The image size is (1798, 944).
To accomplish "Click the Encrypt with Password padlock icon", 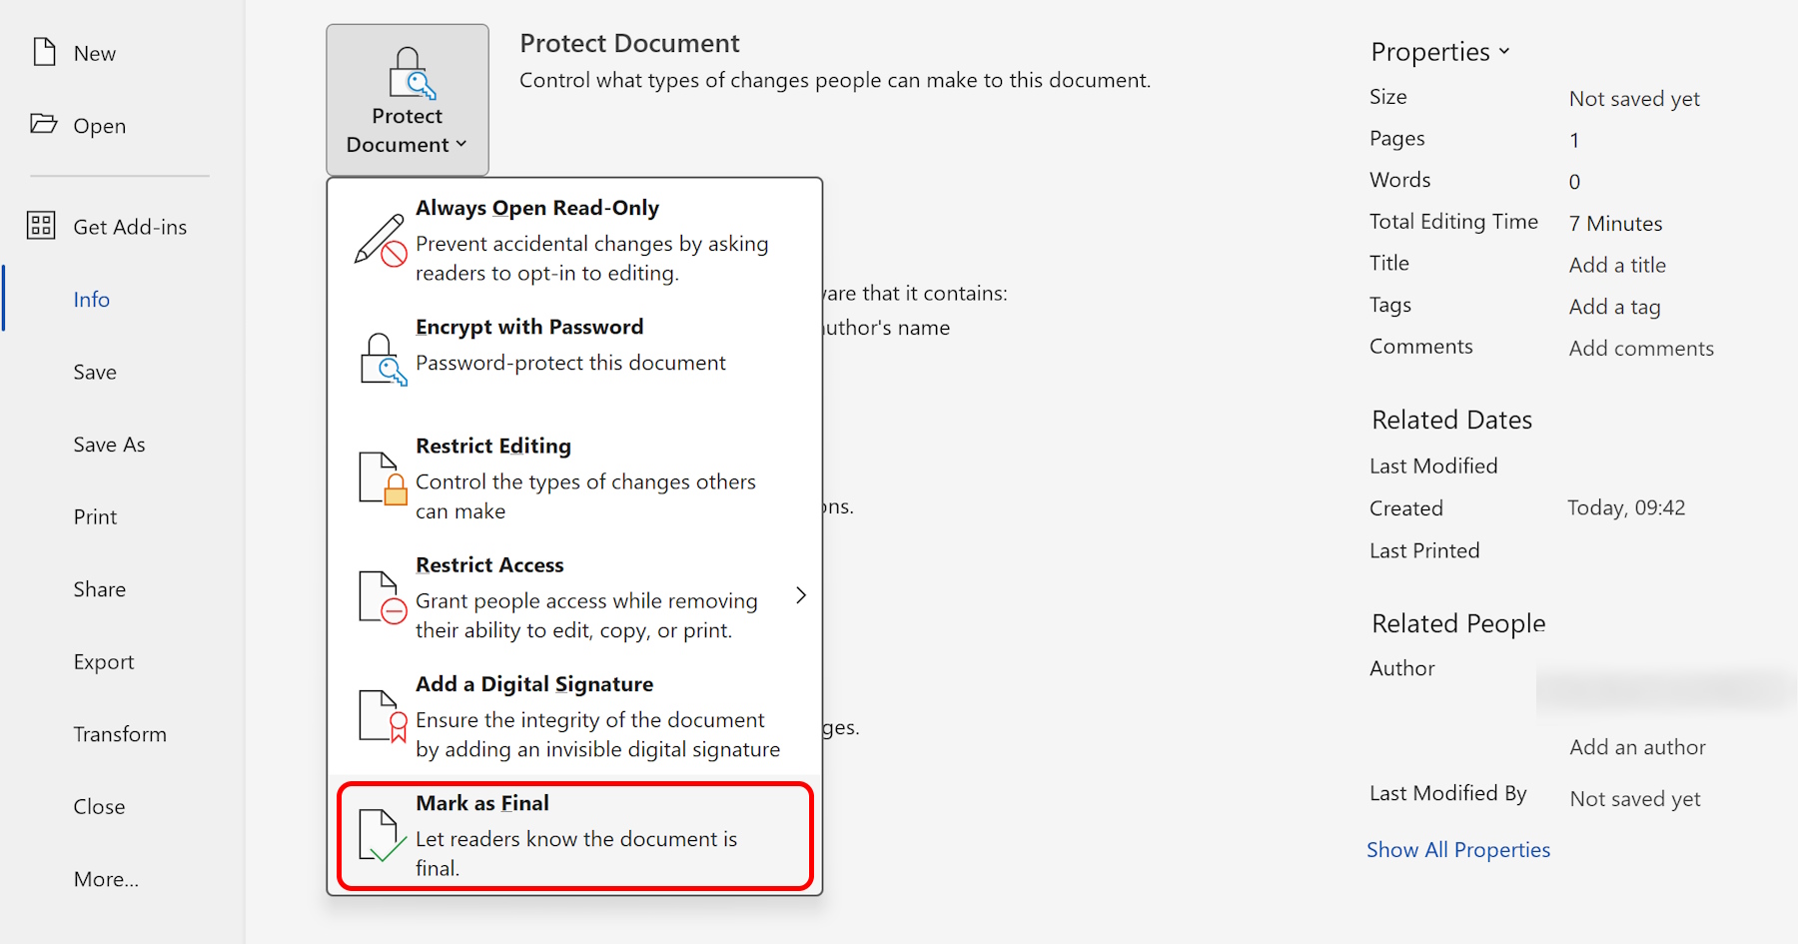I will click(381, 355).
